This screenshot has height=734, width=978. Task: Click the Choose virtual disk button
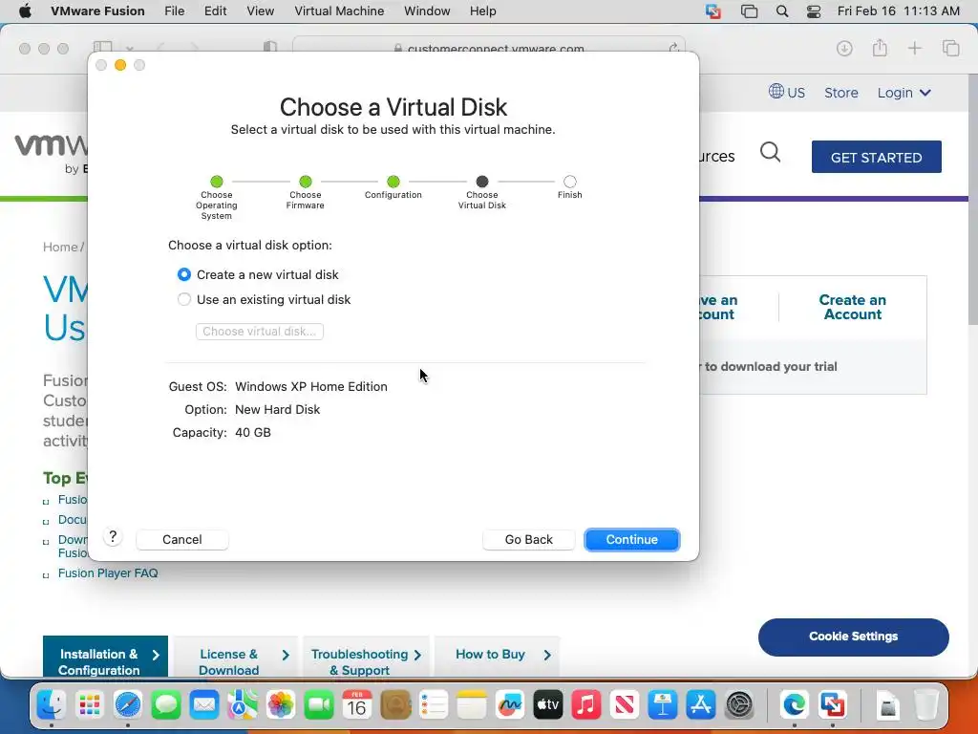pos(260,332)
